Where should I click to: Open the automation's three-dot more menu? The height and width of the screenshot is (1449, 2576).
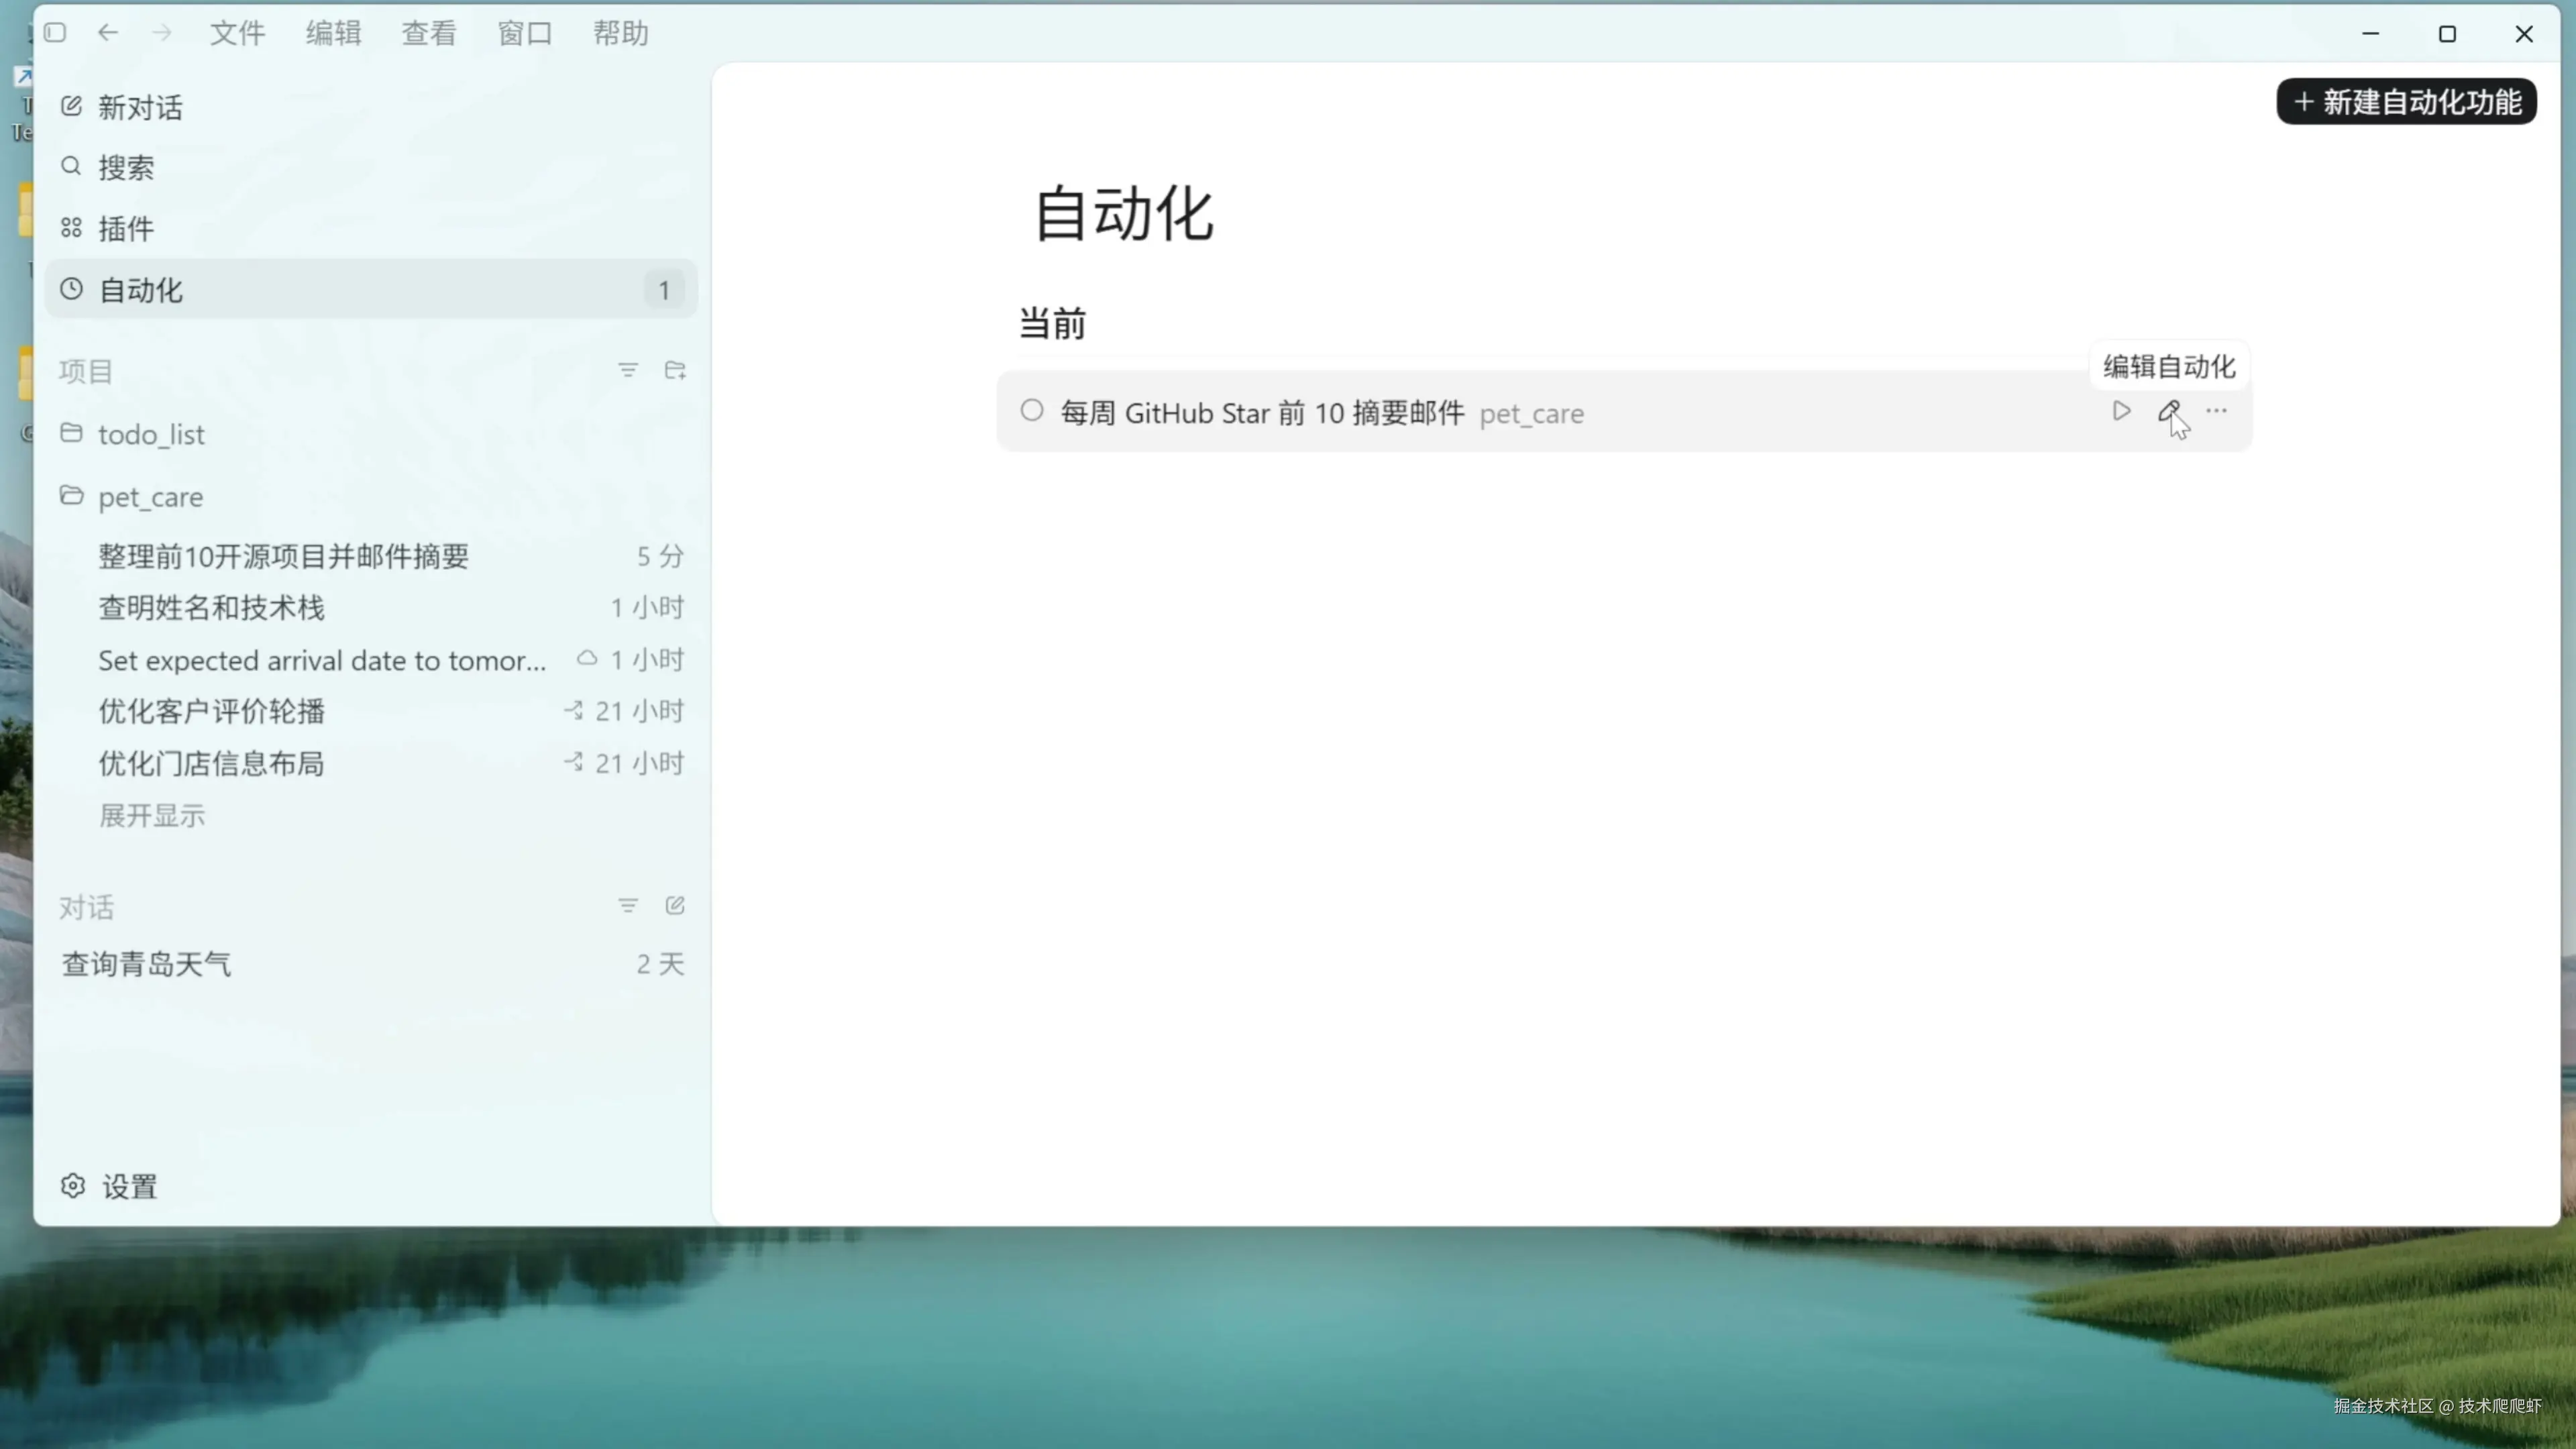[x=2216, y=411]
